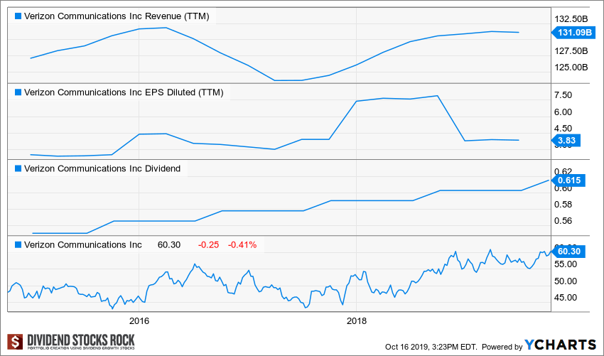Click the 50.00 price axis label
The width and height of the screenshot is (604, 356).
pyautogui.click(x=566, y=281)
